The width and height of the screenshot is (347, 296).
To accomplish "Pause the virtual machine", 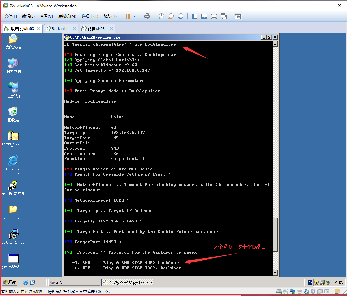I will [x=127, y=16].
